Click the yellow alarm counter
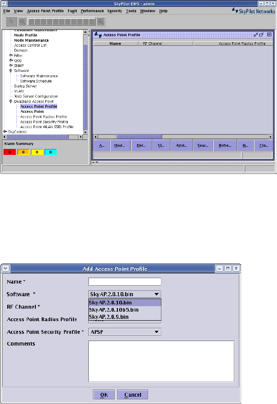The height and width of the screenshot is (404, 277). (x=37, y=152)
